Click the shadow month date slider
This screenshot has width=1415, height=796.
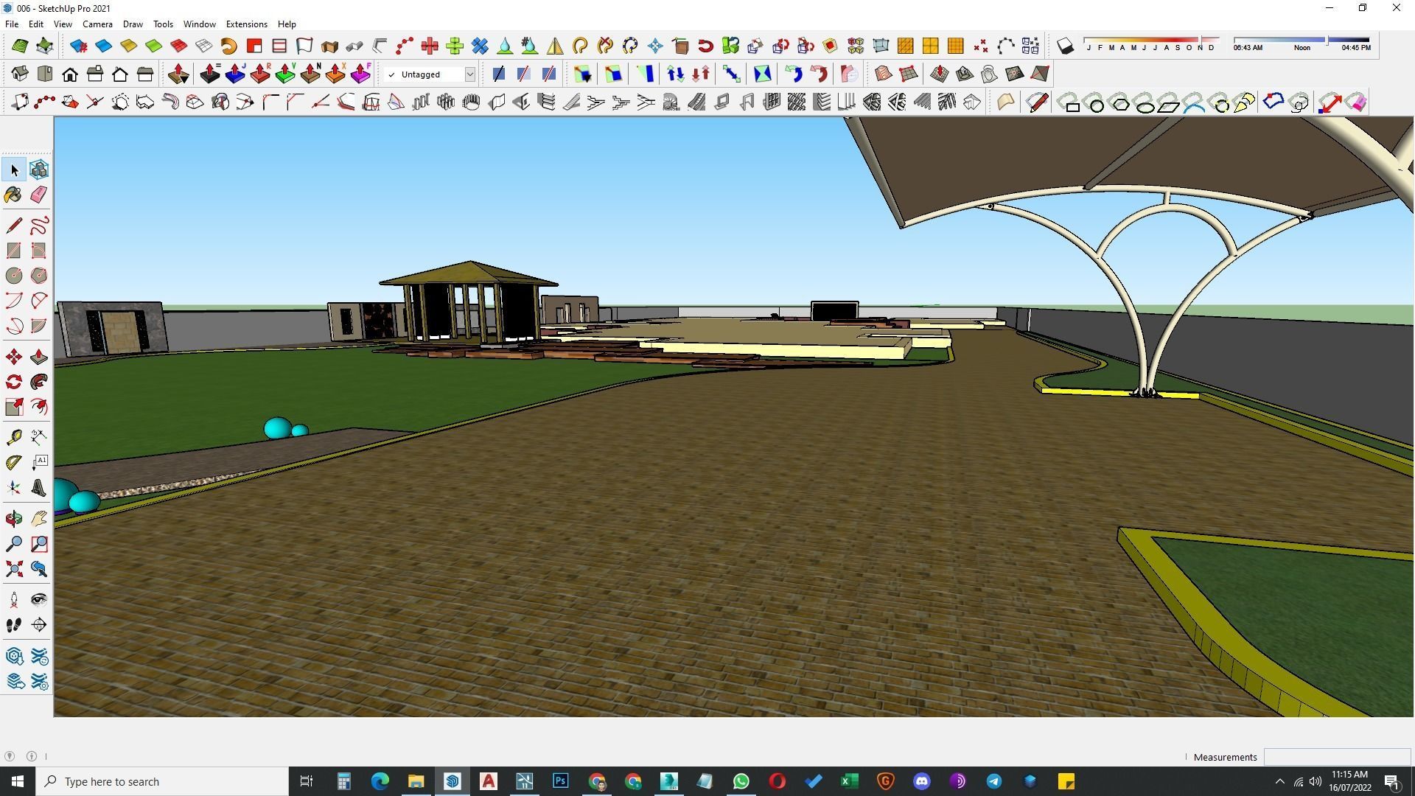pyautogui.click(x=1150, y=40)
